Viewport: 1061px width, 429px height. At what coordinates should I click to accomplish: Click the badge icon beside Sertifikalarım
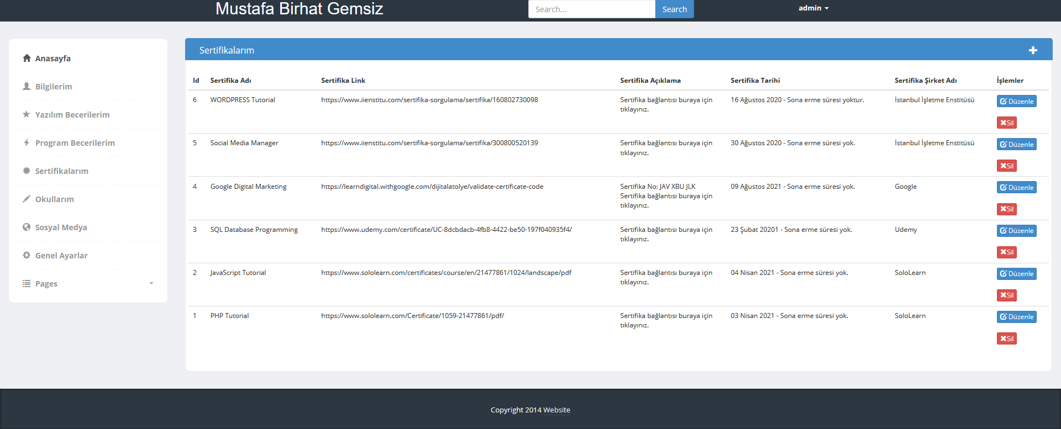click(x=27, y=171)
